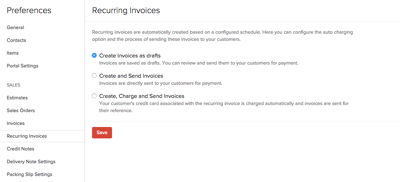Open Delivery Note Settings
This screenshot has height=182, width=400.
(31, 161)
